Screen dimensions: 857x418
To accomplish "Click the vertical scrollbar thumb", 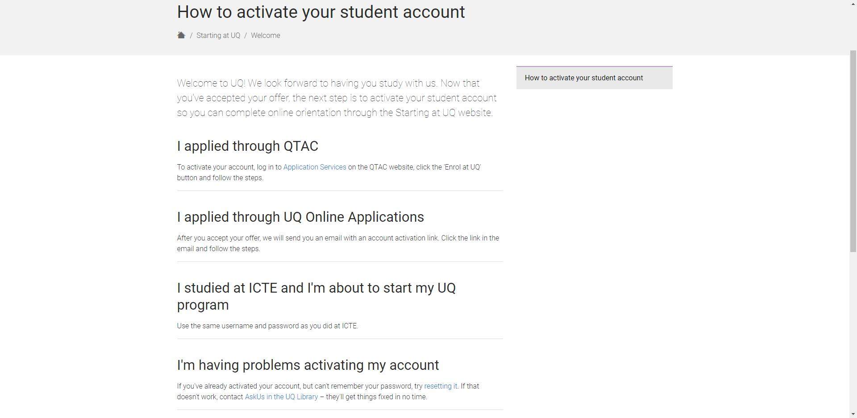I will coord(853,152).
